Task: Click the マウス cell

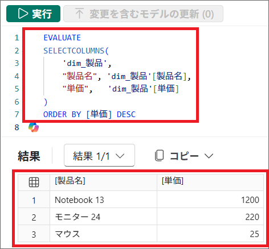Action: pos(103,234)
